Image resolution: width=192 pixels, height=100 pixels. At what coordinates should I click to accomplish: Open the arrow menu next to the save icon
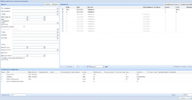tap(108, 67)
